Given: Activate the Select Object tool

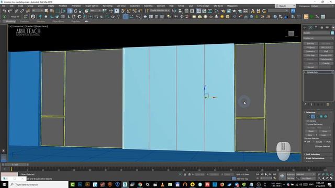Looking at the screenshot, I should tap(46, 11).
